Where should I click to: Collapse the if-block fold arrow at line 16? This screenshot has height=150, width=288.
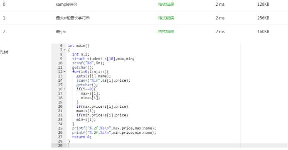click(65, 89)
